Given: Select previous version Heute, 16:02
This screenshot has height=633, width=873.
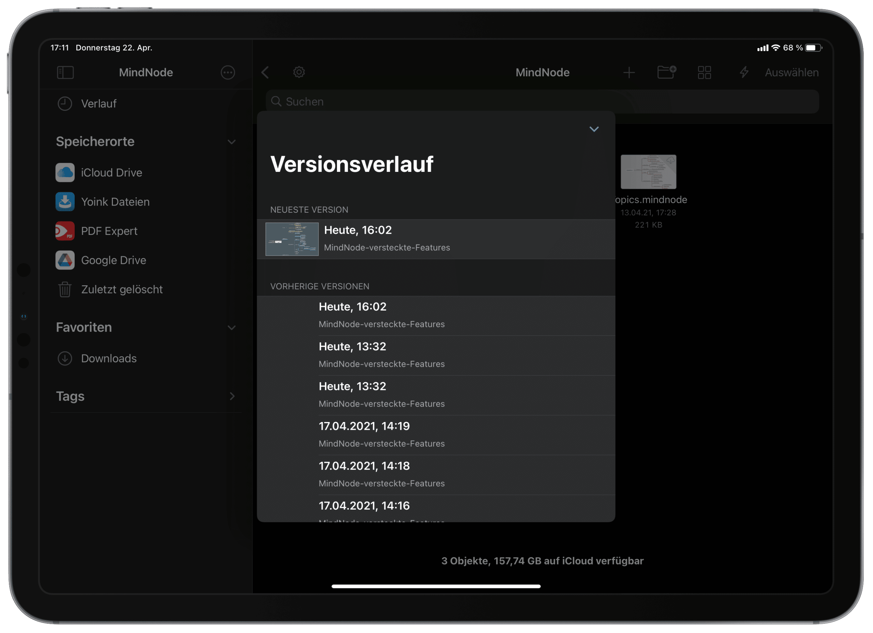Looking at the screenshot, I should [x=436, y=316].
